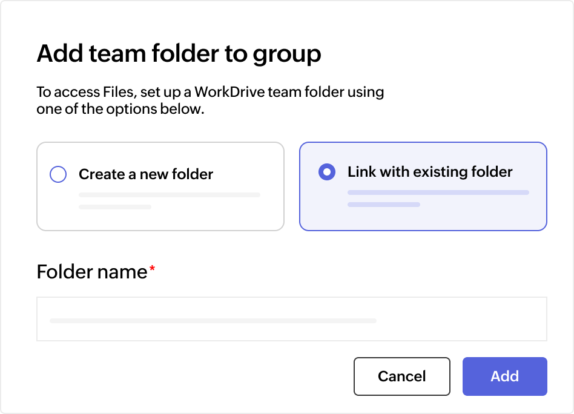Click the WorkDrive setup description text
Screen dimensions: 574x414
pos(210,100)
